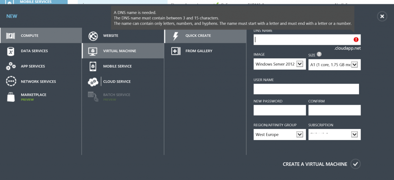394x180 pixels.
Task: Focus the New Password field
Action: (280, 110)
